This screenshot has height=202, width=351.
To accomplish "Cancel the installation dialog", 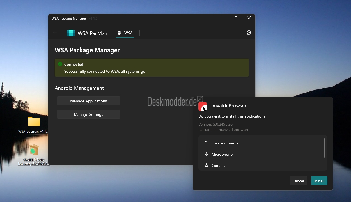I will [298, 181].
